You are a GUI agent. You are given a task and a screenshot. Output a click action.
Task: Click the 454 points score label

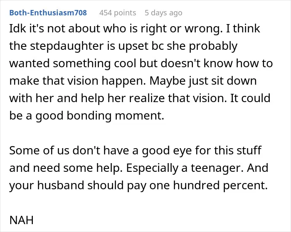(x=118, y=13)
